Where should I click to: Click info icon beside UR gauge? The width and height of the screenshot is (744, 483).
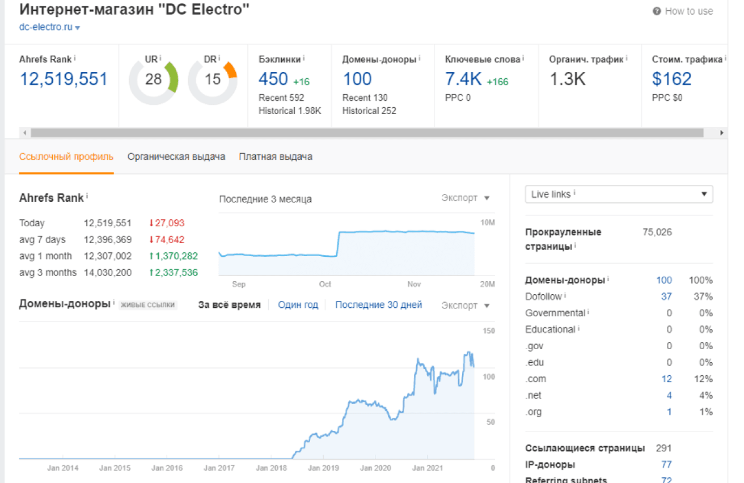pyautogui.click(x=160, y=58)
